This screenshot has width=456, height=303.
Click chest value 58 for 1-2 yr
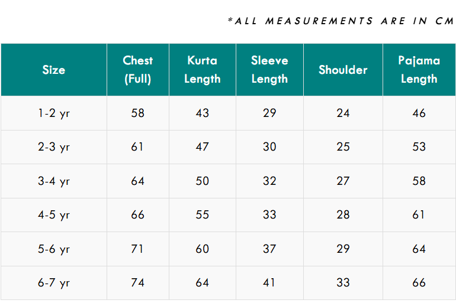pyautogui.click(x=137, y=113)
